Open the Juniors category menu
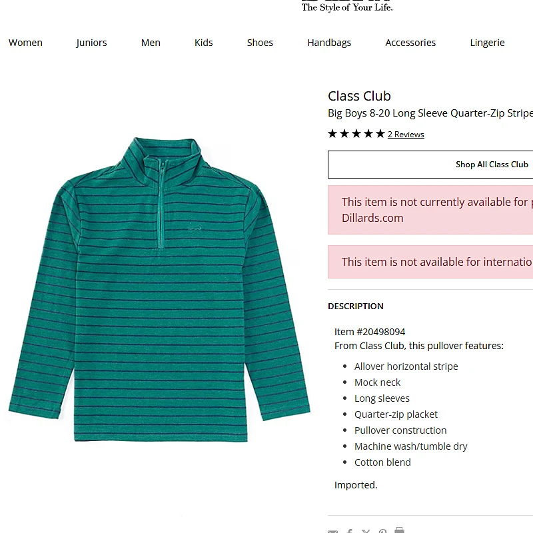The height and width of the screenshot is (533, 533). point(91,43)
